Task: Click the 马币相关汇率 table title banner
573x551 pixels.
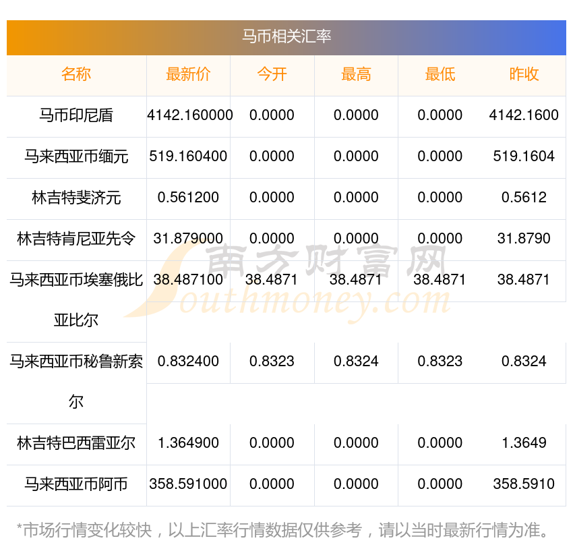Action: [286, 37]
